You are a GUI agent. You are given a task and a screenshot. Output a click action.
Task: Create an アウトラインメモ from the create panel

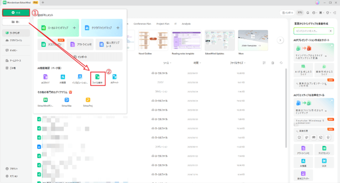click(80, 45)
